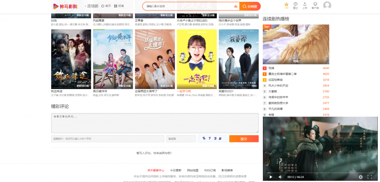
Task: Open the 求片留言中心 footer link
Action: [156, 171]
